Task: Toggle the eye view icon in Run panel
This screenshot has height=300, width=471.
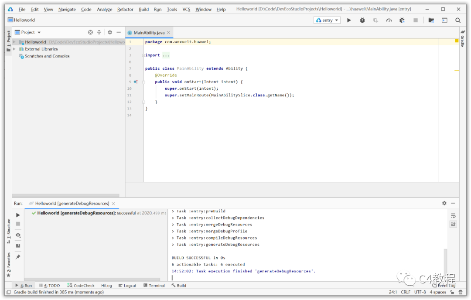Action: pos(18,235)
